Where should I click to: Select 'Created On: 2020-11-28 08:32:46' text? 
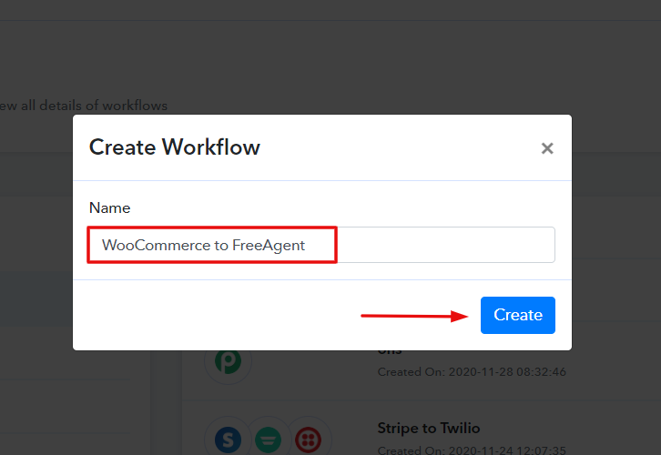[472, 372]
